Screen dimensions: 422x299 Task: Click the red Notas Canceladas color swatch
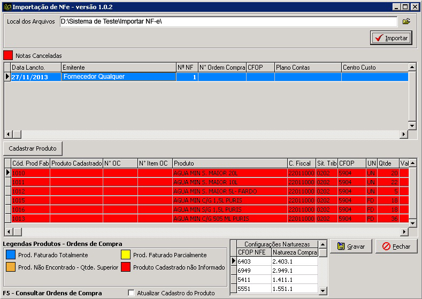[x=8, y=55]
